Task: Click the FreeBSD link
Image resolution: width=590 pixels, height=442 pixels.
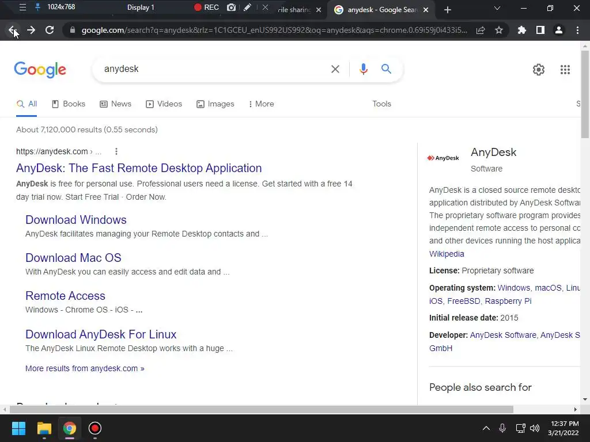Action: click(x=464, y=302)
